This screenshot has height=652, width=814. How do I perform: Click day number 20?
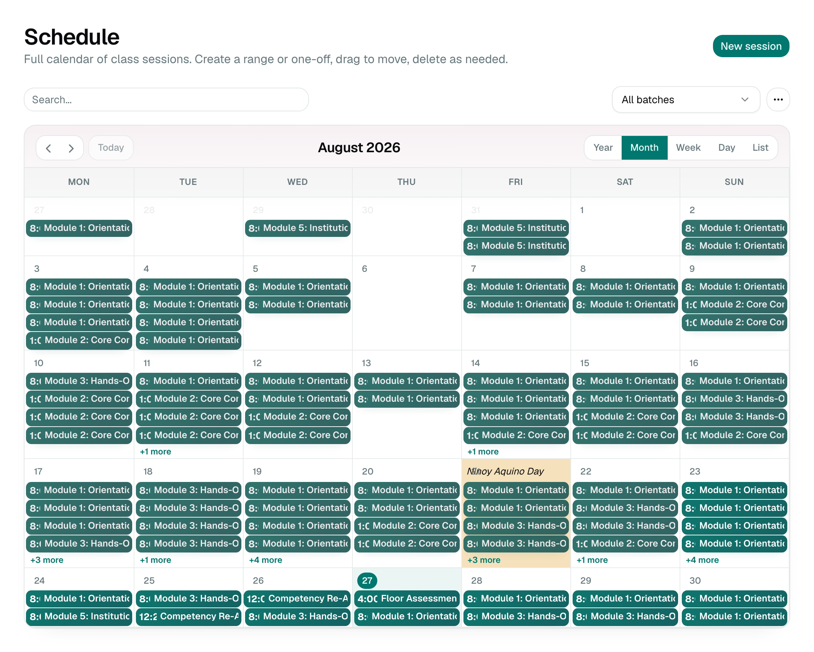point(367,471)
